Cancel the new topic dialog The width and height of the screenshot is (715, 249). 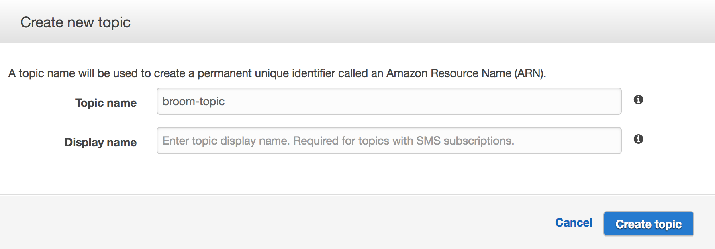tap(573, 223)
